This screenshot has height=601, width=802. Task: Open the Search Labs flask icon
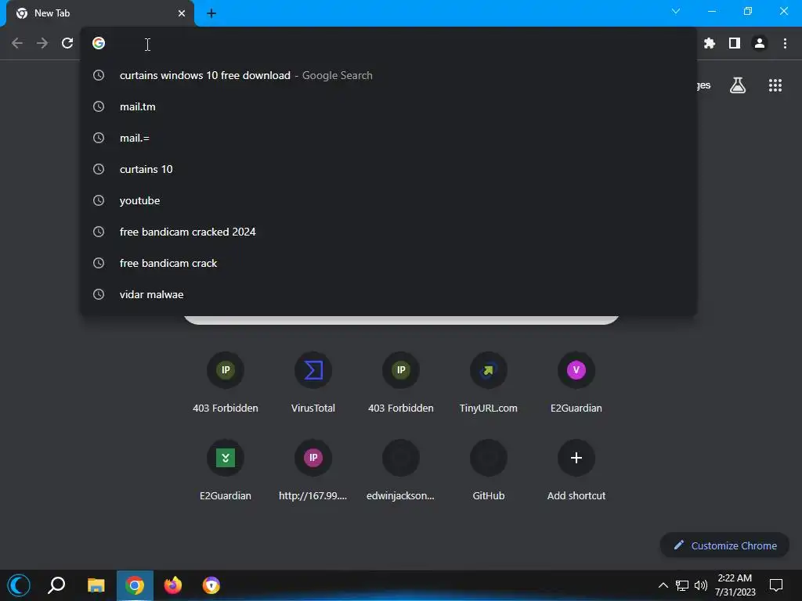pos(738,85)
